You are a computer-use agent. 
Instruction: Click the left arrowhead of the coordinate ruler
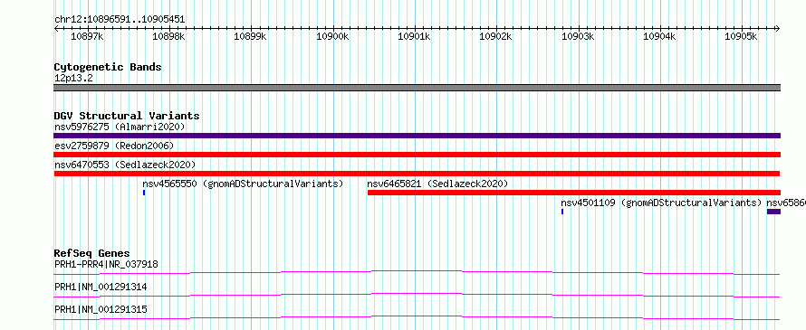[56, 28]
